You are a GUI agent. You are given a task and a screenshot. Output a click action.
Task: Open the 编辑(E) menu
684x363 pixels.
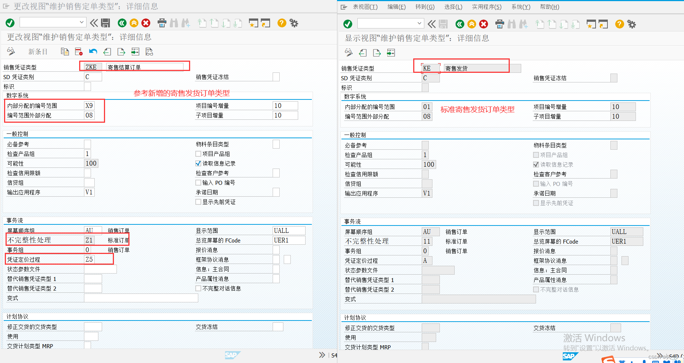(397, 7)
